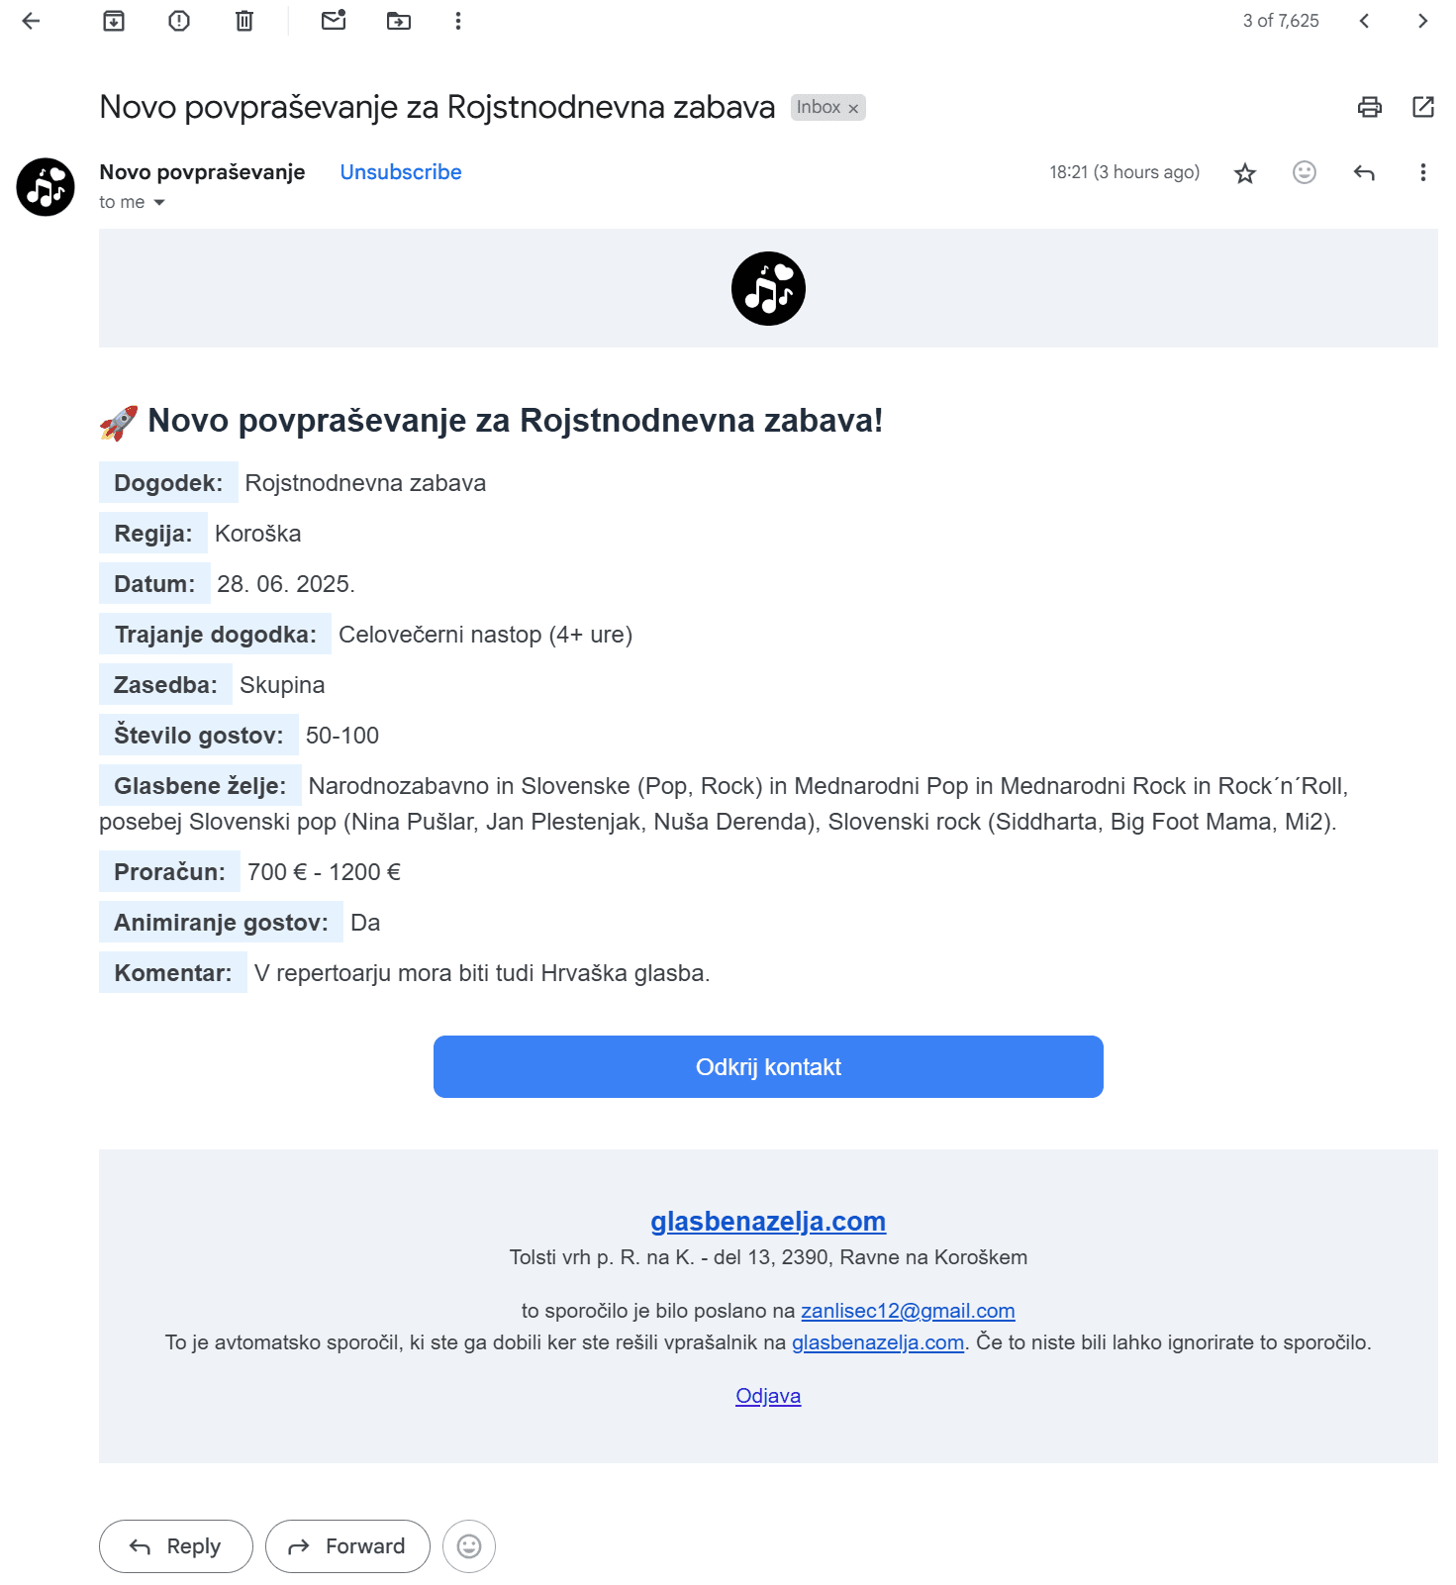
Task: Open the message's three-dot More menu
Action: (1423, 173)
